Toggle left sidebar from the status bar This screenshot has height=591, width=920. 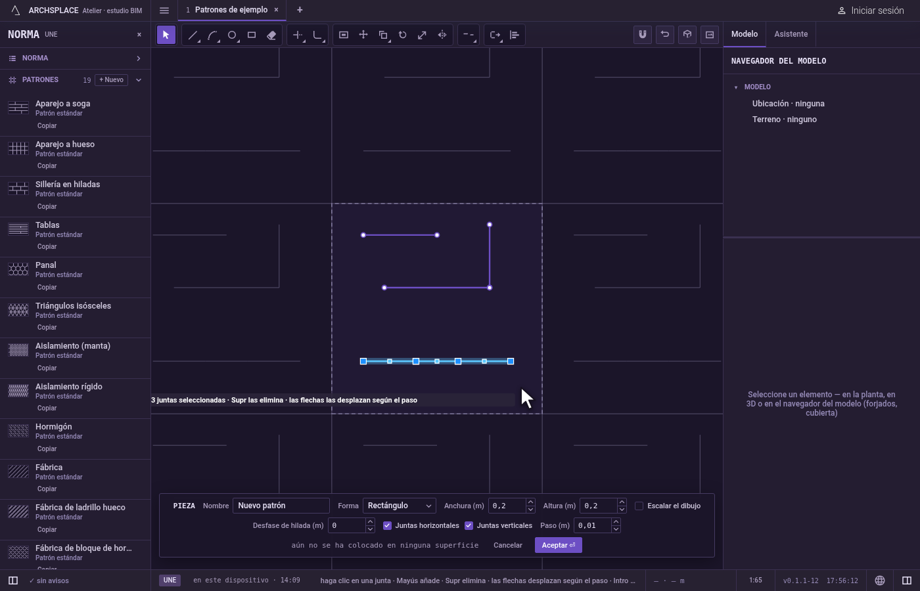(12, 580)
